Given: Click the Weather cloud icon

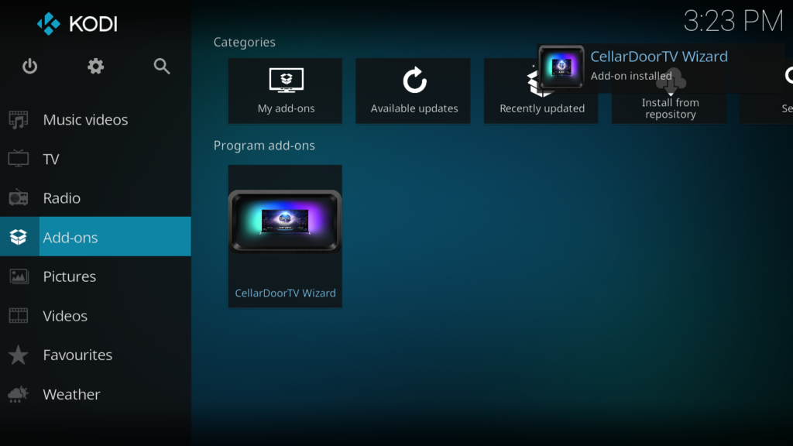Looking at the screenshot, I should tap(18, 395).
